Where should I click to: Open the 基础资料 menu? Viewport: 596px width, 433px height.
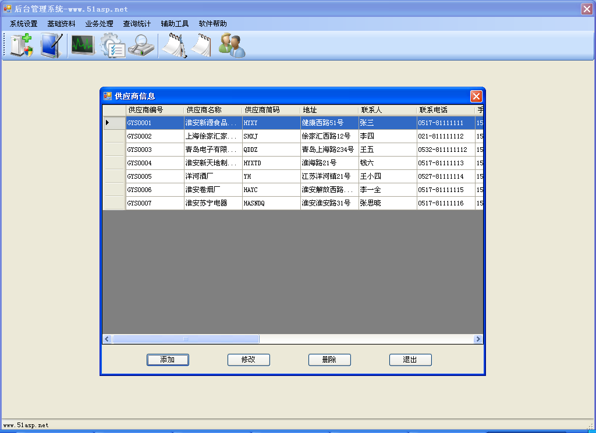tap(61, 23)
